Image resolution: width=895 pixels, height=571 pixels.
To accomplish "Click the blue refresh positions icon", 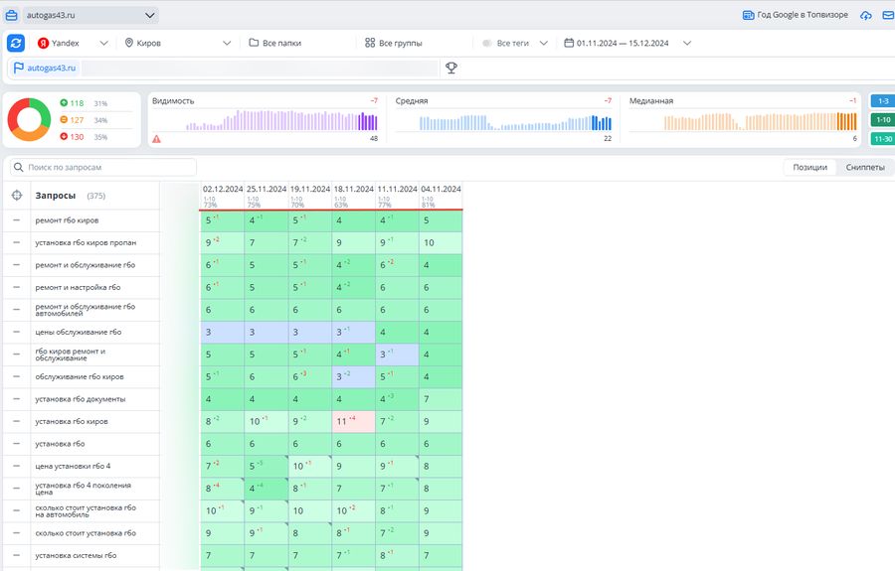I will point(16,43).
